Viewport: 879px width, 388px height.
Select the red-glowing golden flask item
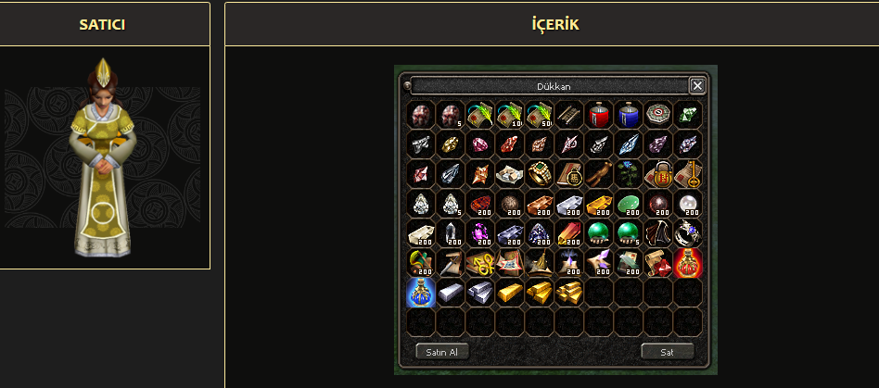click(688, 263)
